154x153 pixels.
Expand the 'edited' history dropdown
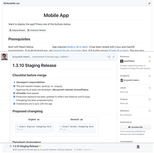(65, 57)
